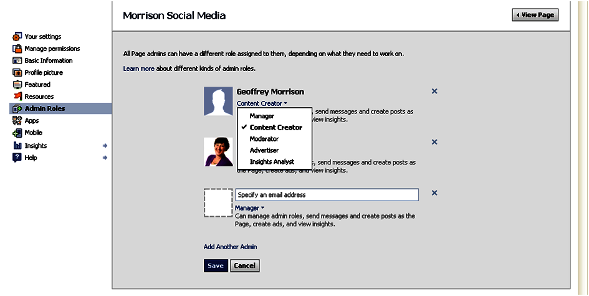
Task: Choose Content Creator from role menu
Action: (275, 127)
